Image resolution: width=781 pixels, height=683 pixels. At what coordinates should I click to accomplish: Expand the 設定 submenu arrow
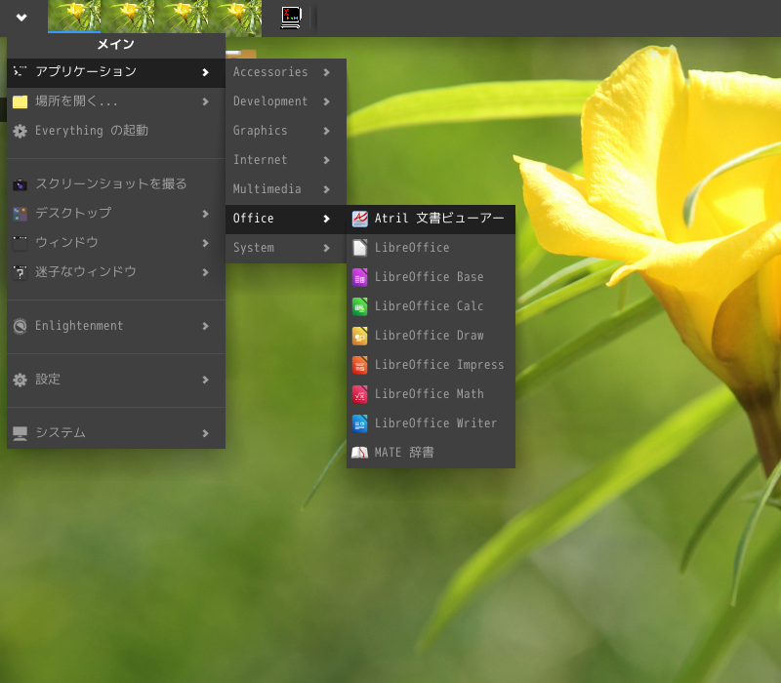click(x=205, y=380)
